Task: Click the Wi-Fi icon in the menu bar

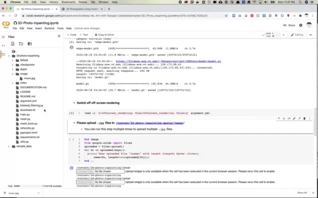Action: (x=255, y=2)
